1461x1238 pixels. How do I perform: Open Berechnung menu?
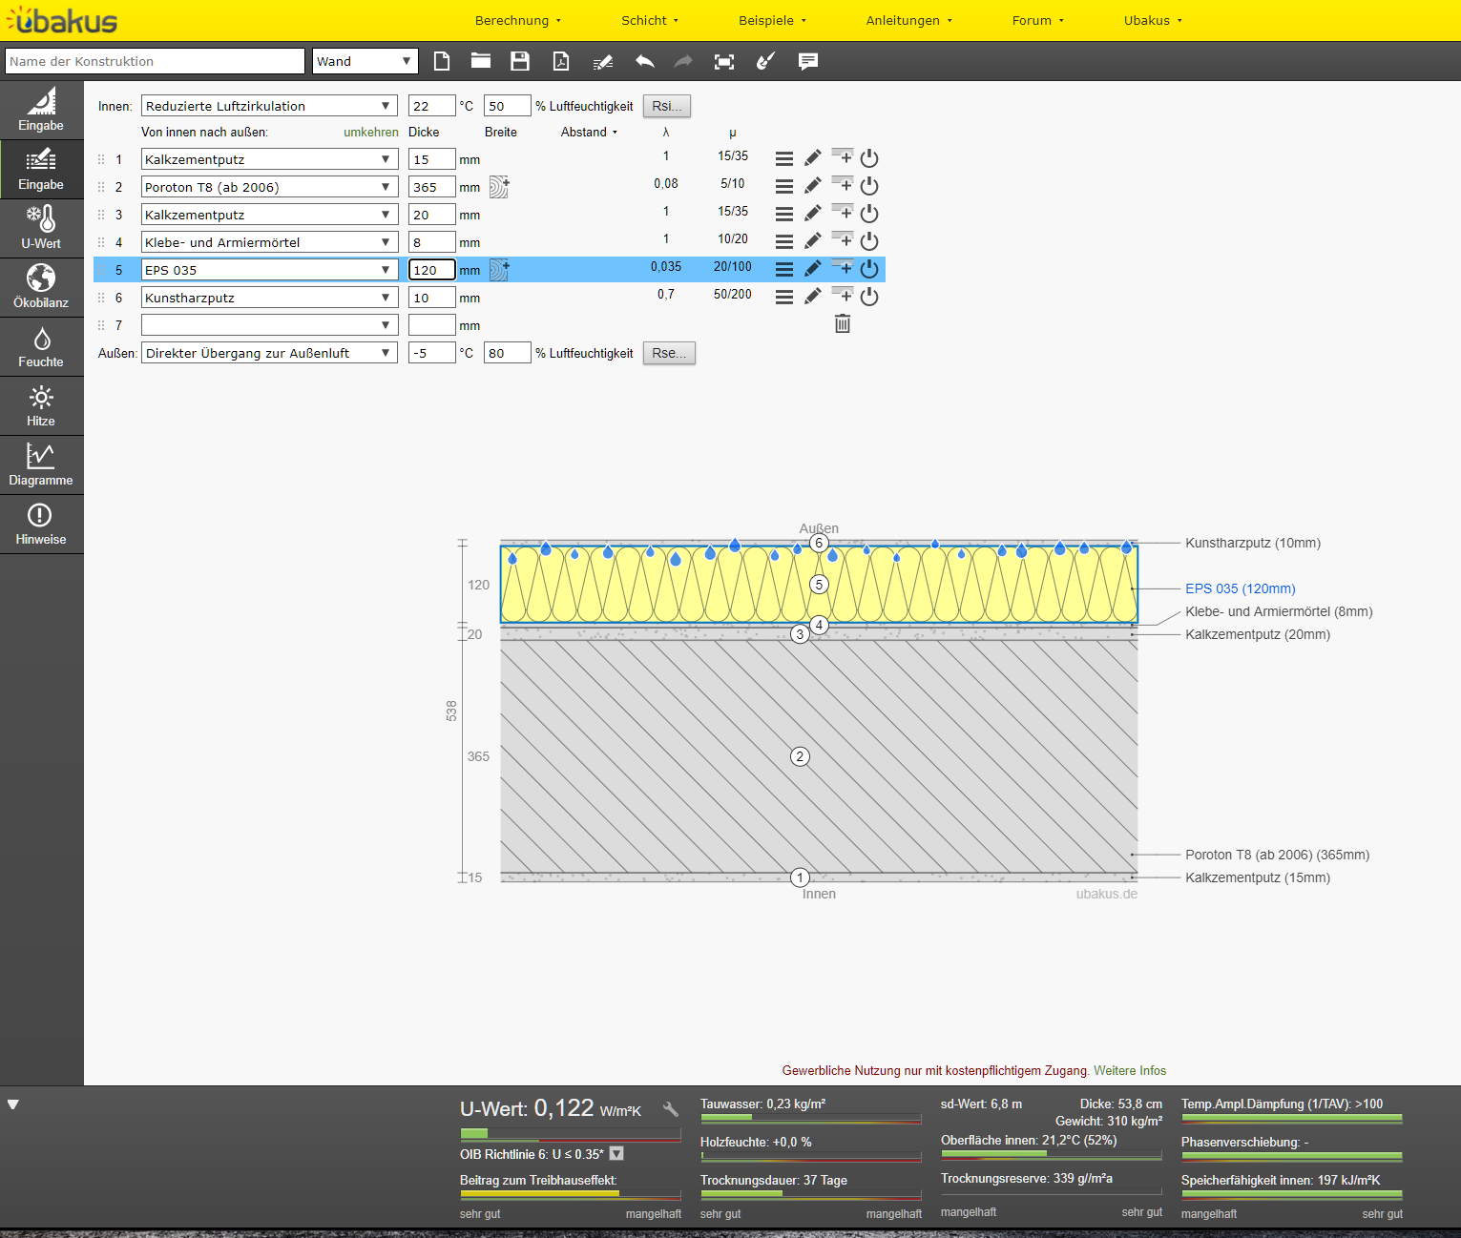pos(518,20)
